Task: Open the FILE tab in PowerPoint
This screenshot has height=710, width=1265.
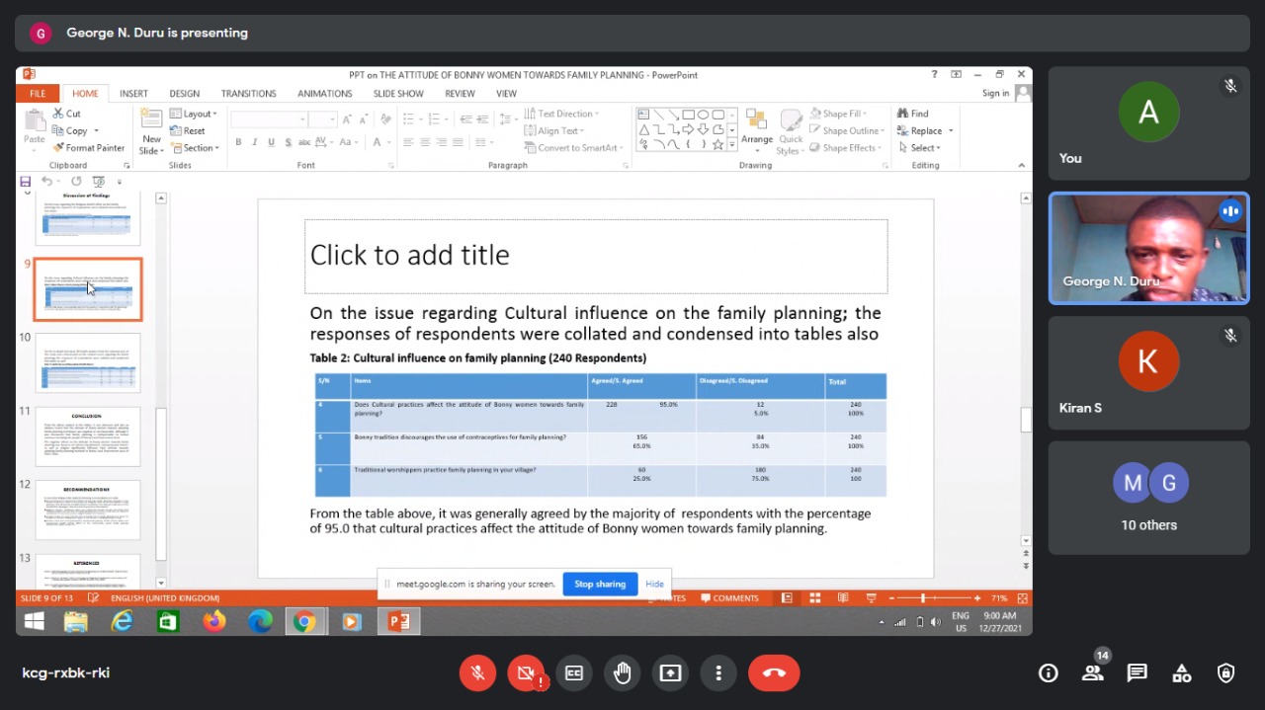Action: click(38, 94)
